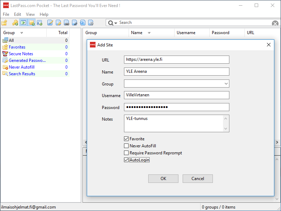Expand the Group dropdown in Add Site
281x211 pixels.
(226, 84)
